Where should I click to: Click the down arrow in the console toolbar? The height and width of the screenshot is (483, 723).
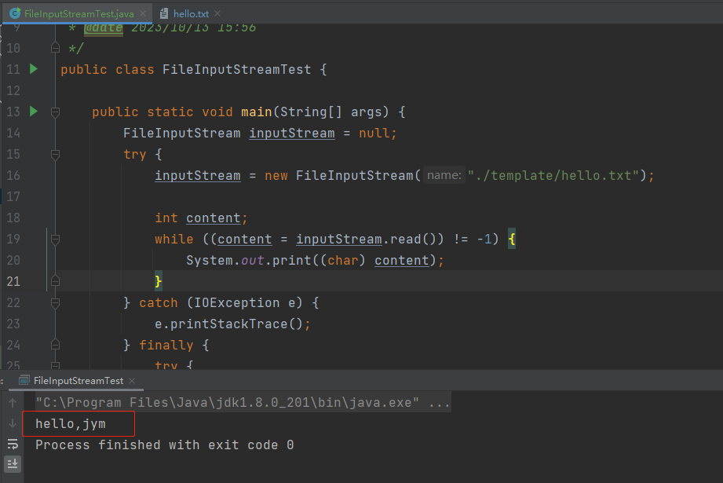[x=13, y=423]
